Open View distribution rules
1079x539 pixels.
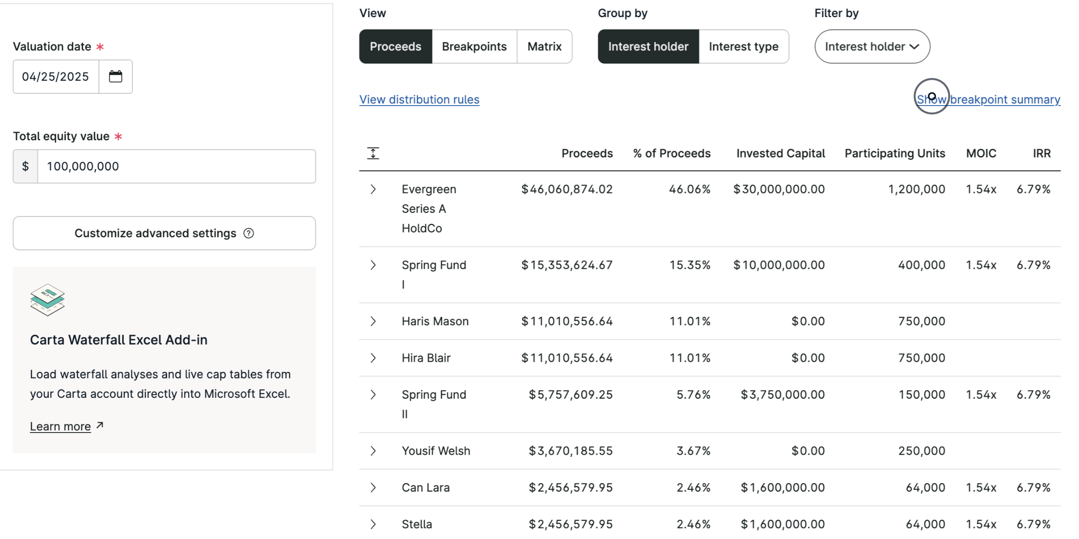pos(419,99)
